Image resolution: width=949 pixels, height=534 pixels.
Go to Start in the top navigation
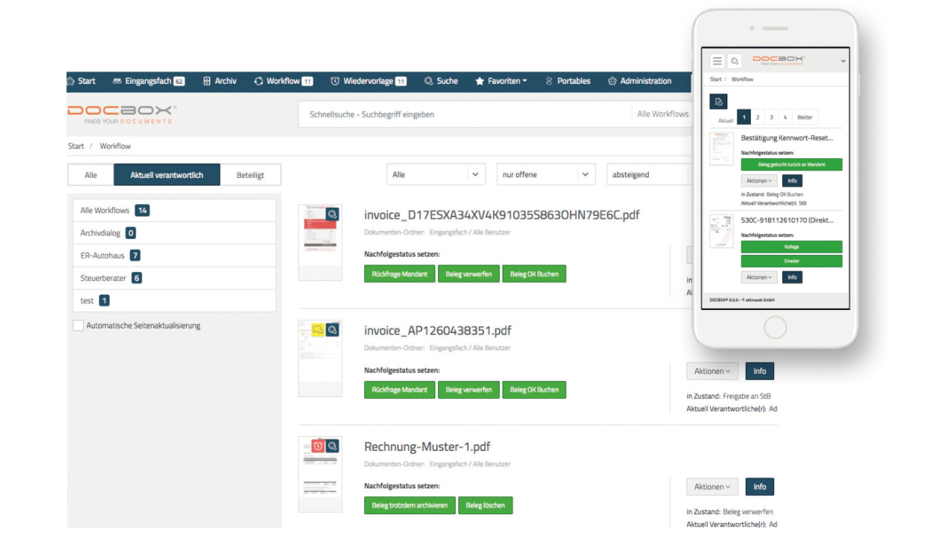[81, 81]
